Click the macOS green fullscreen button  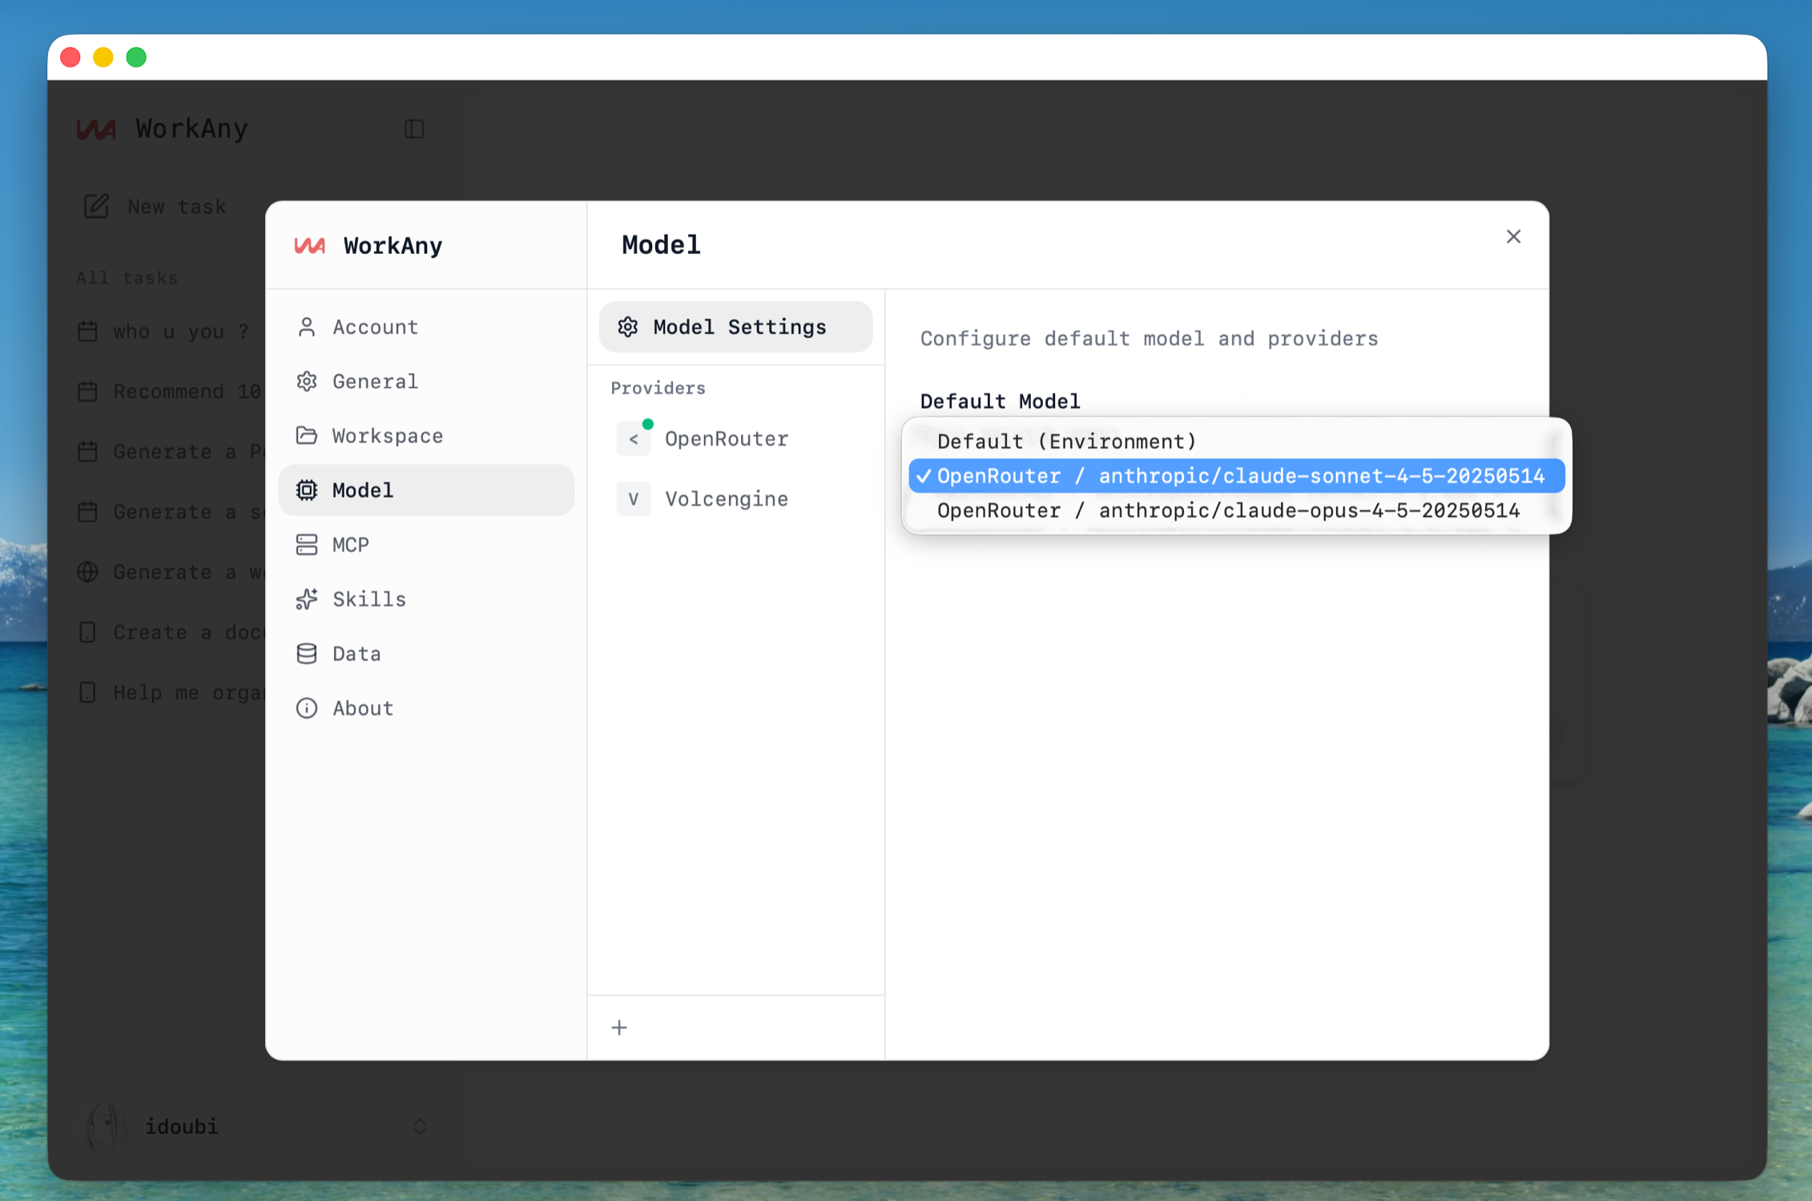click(136, 58)
